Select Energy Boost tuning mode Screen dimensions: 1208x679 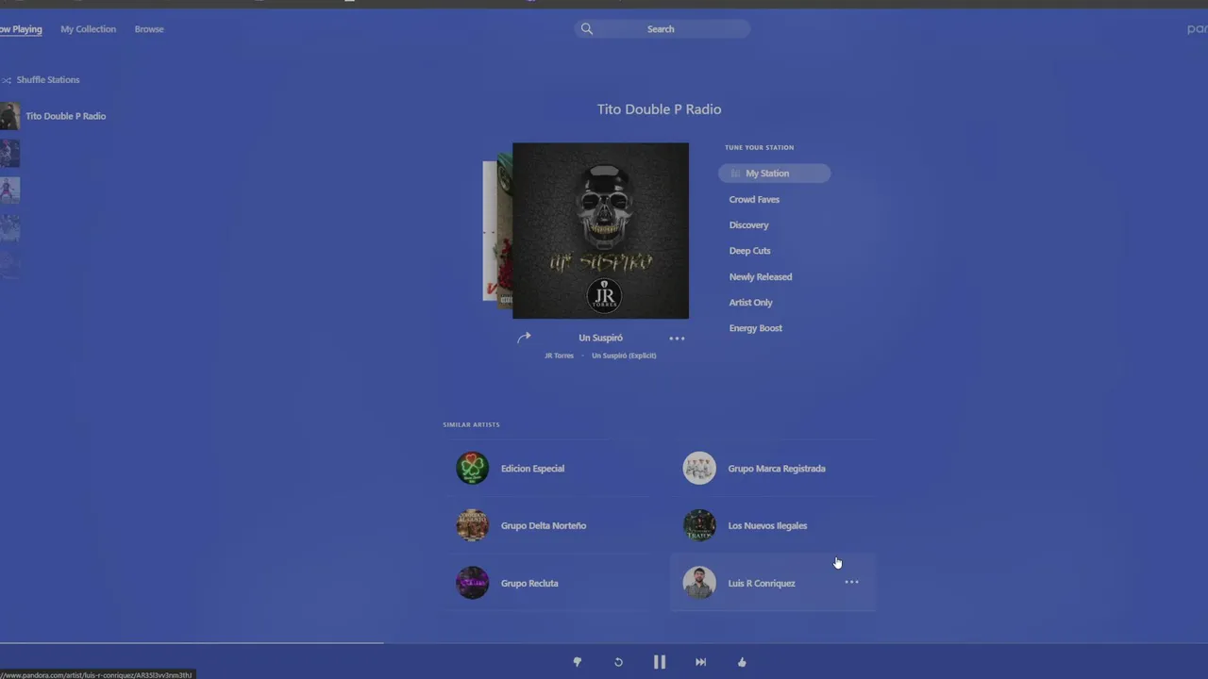point(755,328)
